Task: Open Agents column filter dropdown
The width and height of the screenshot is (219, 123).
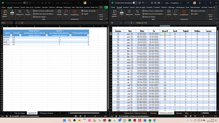Action: (x=11, y=35)
